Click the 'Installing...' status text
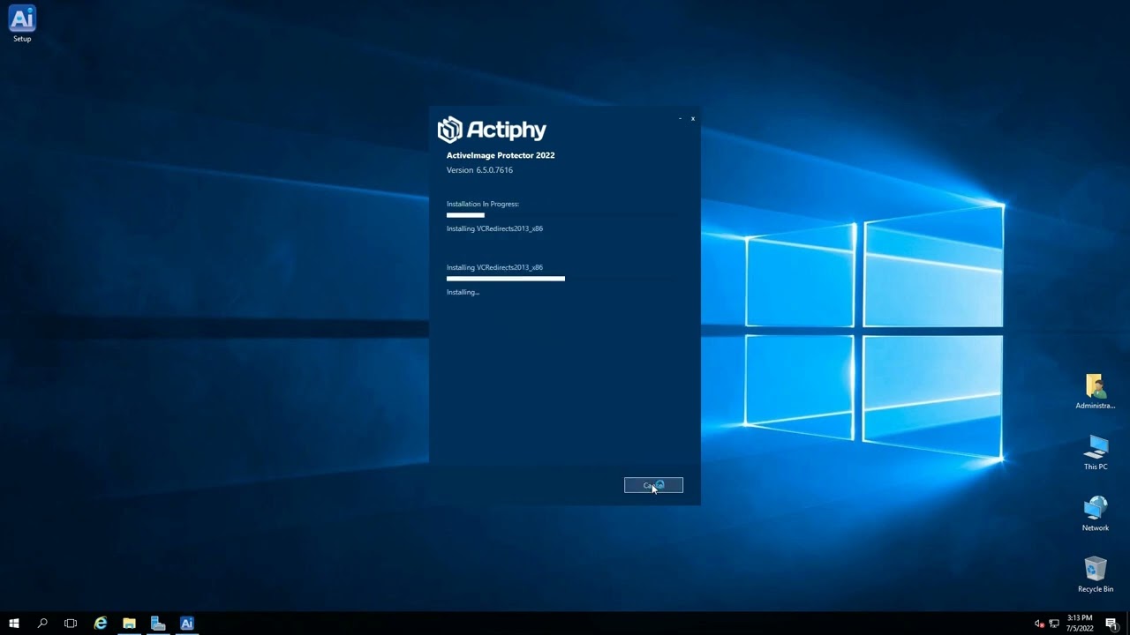Screen dimensions: 1130x635 point(463,292)
